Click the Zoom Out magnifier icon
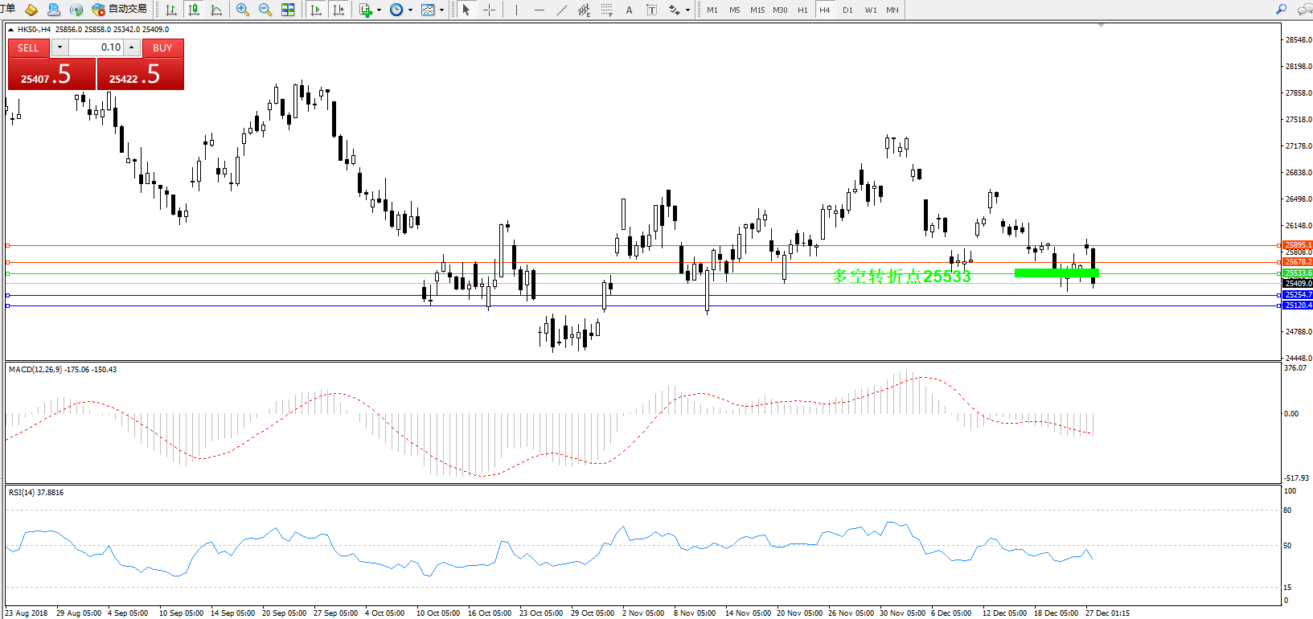 pyautogui.click(x=265, y=10)
